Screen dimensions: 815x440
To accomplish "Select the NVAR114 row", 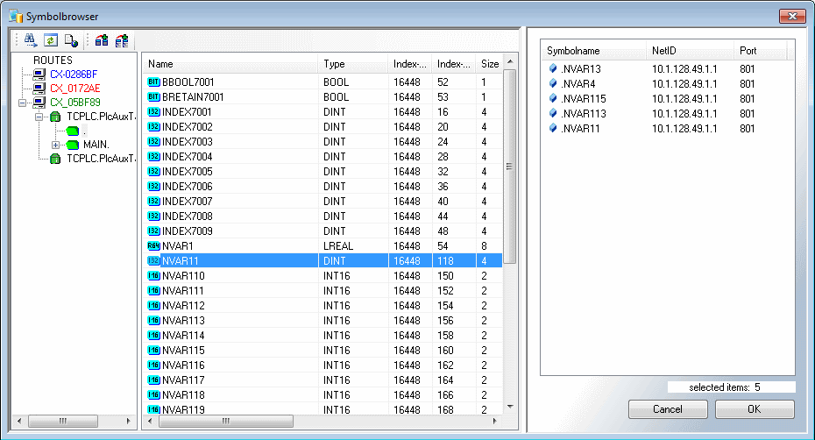I will (322, 336).
